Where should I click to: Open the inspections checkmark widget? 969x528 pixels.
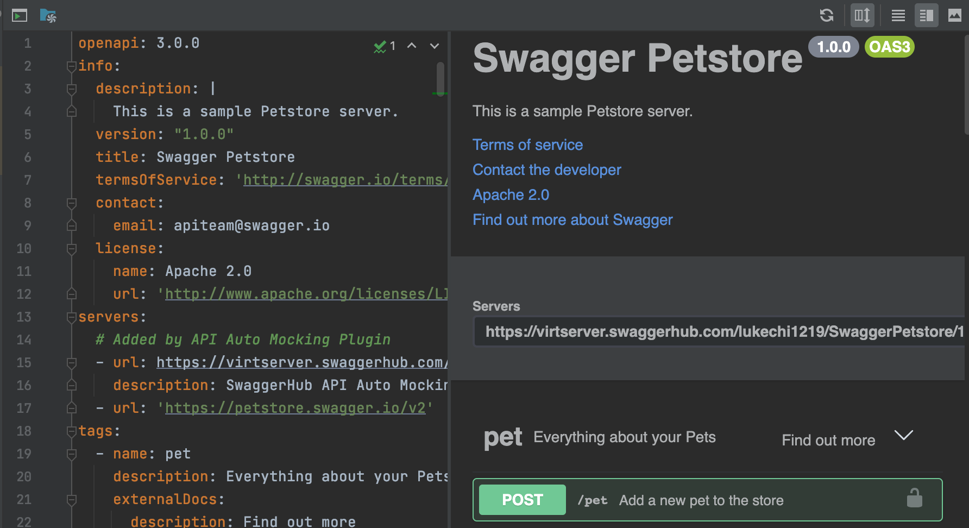pos(385,46)
